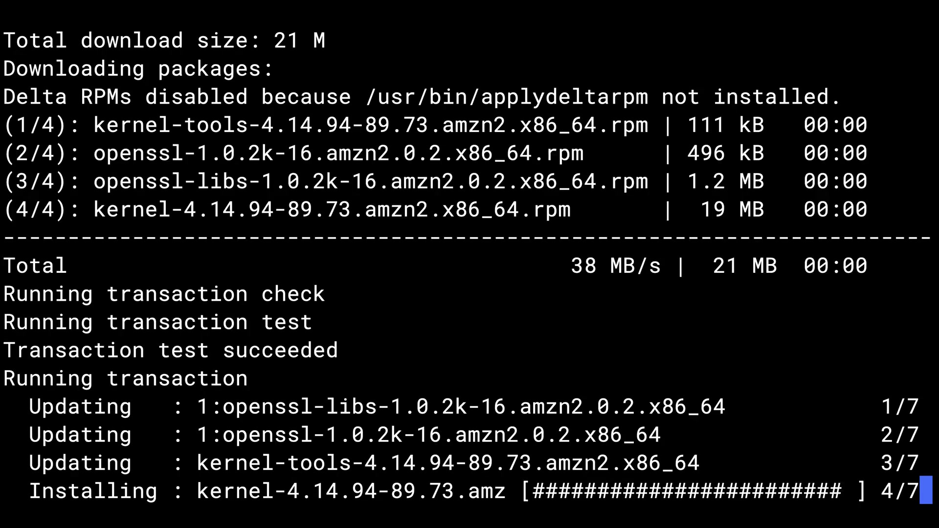Screen dimensions: 939x528
Task: Click the word "Installing" on last line
Action: coord(93,491)
